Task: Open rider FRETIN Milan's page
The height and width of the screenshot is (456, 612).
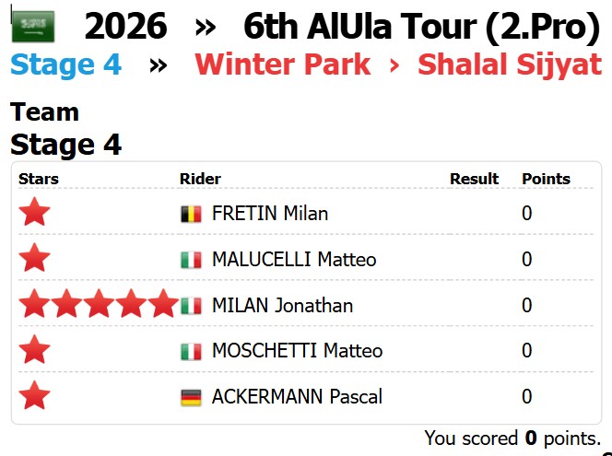Action: [270, 214]
